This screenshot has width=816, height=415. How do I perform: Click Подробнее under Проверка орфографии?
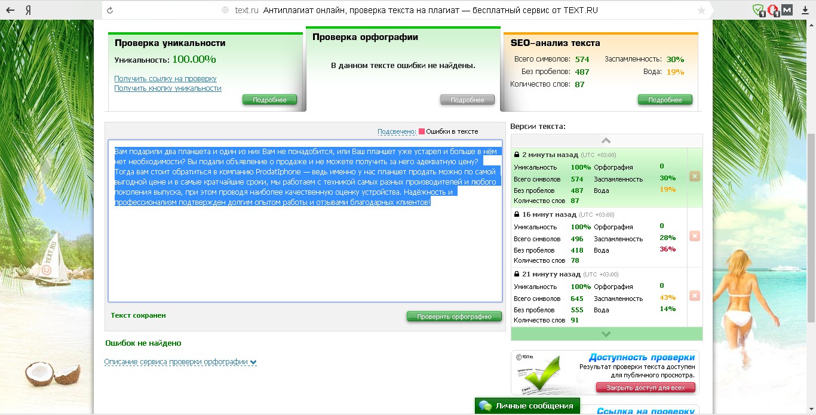click(x=467, y=100)
